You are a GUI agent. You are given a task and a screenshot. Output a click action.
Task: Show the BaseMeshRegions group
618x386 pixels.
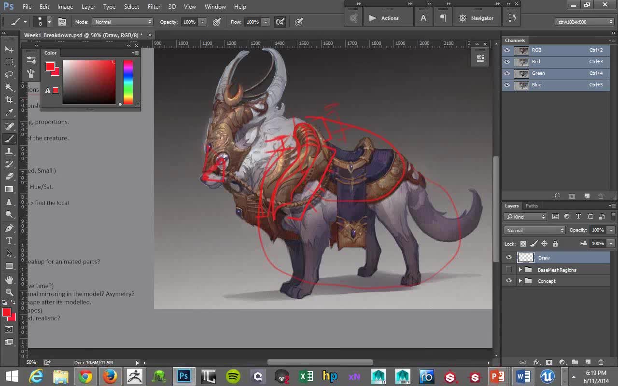pos(508,270)
